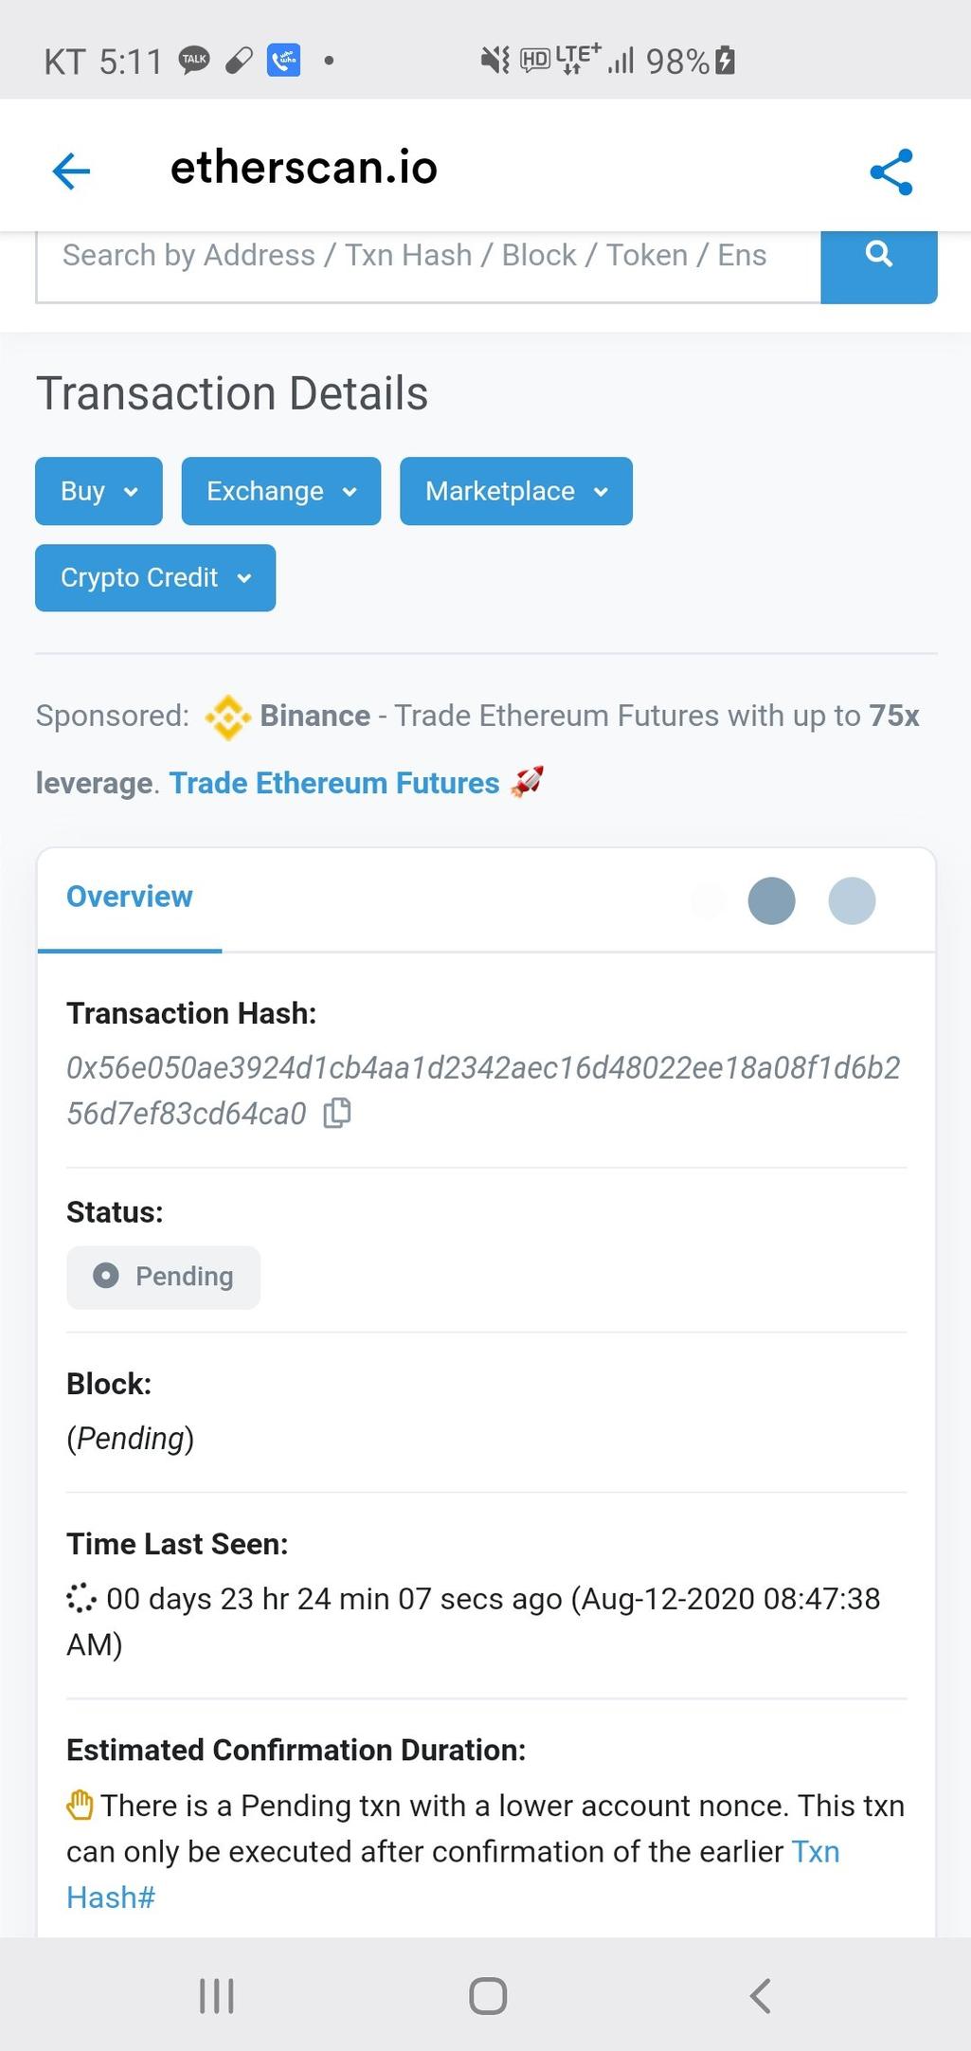Click the Pending status badge

click(163, 1277)
